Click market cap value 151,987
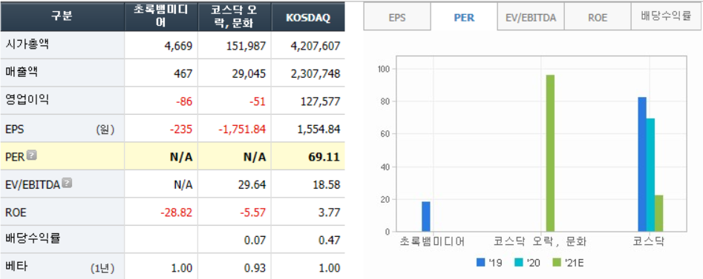 [246, 46]
